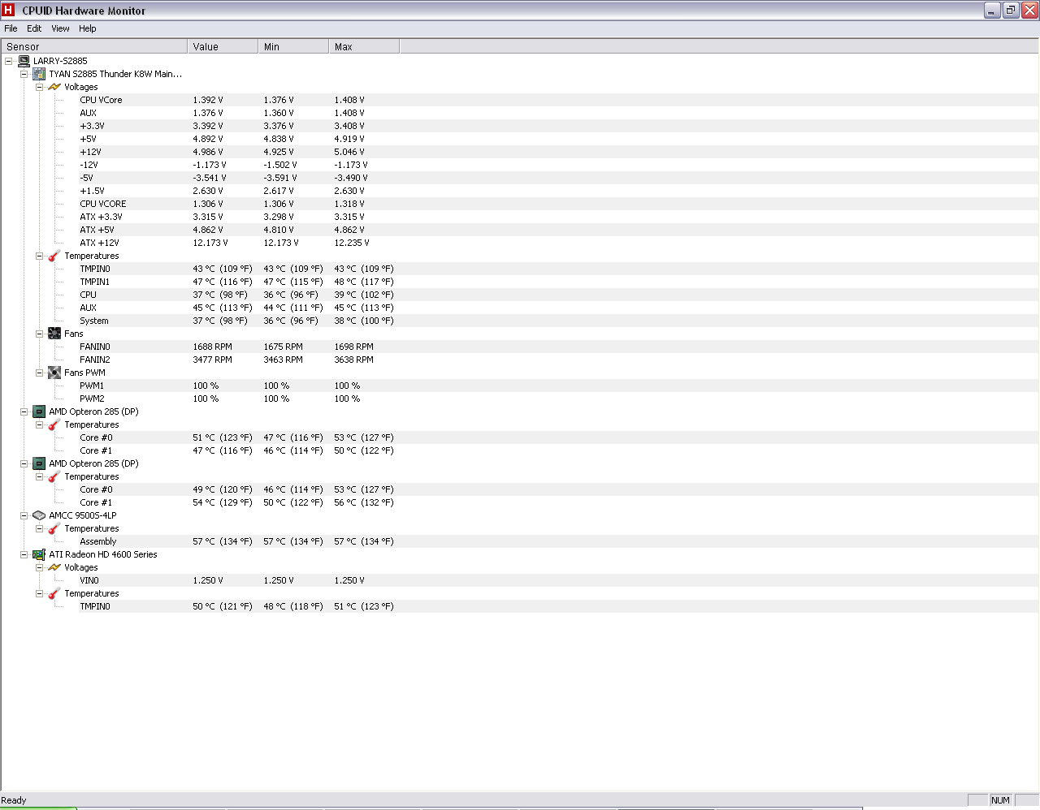This screenshot has height=810, width=1040.
Task: Select the Assembly temperature row
Action: coord(520,541)
